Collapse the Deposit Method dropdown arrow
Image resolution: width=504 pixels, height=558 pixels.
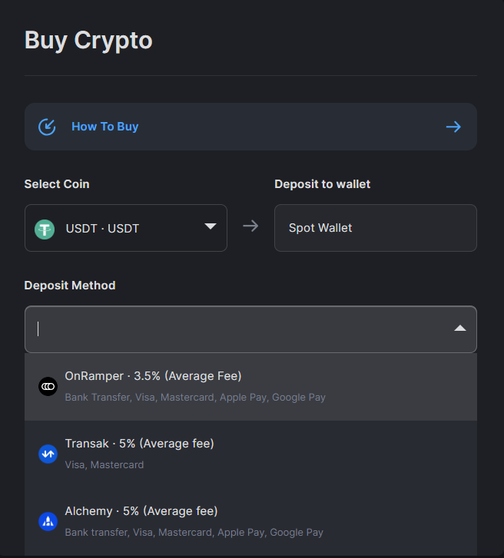coord(460,328)
